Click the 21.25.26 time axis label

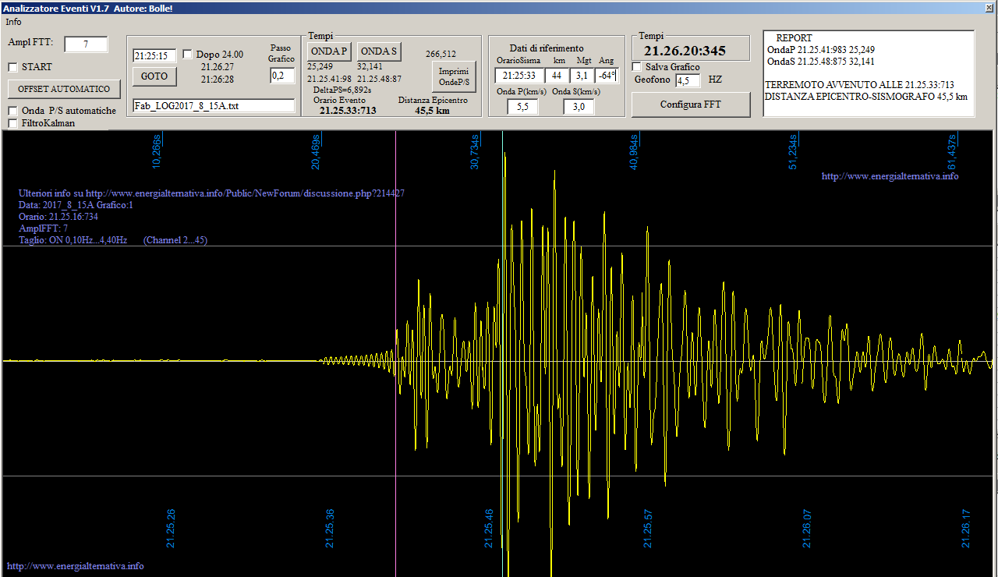pyautogui.click(x=171, y=529)
